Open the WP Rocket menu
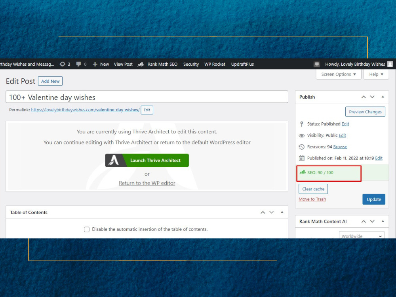Image resolution: width=396 pixels, height=297 pixels. click(215, 64)
